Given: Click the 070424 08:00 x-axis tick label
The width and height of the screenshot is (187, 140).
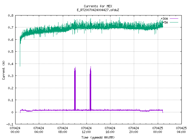Looking at the screenshot, I should (63, 130).
